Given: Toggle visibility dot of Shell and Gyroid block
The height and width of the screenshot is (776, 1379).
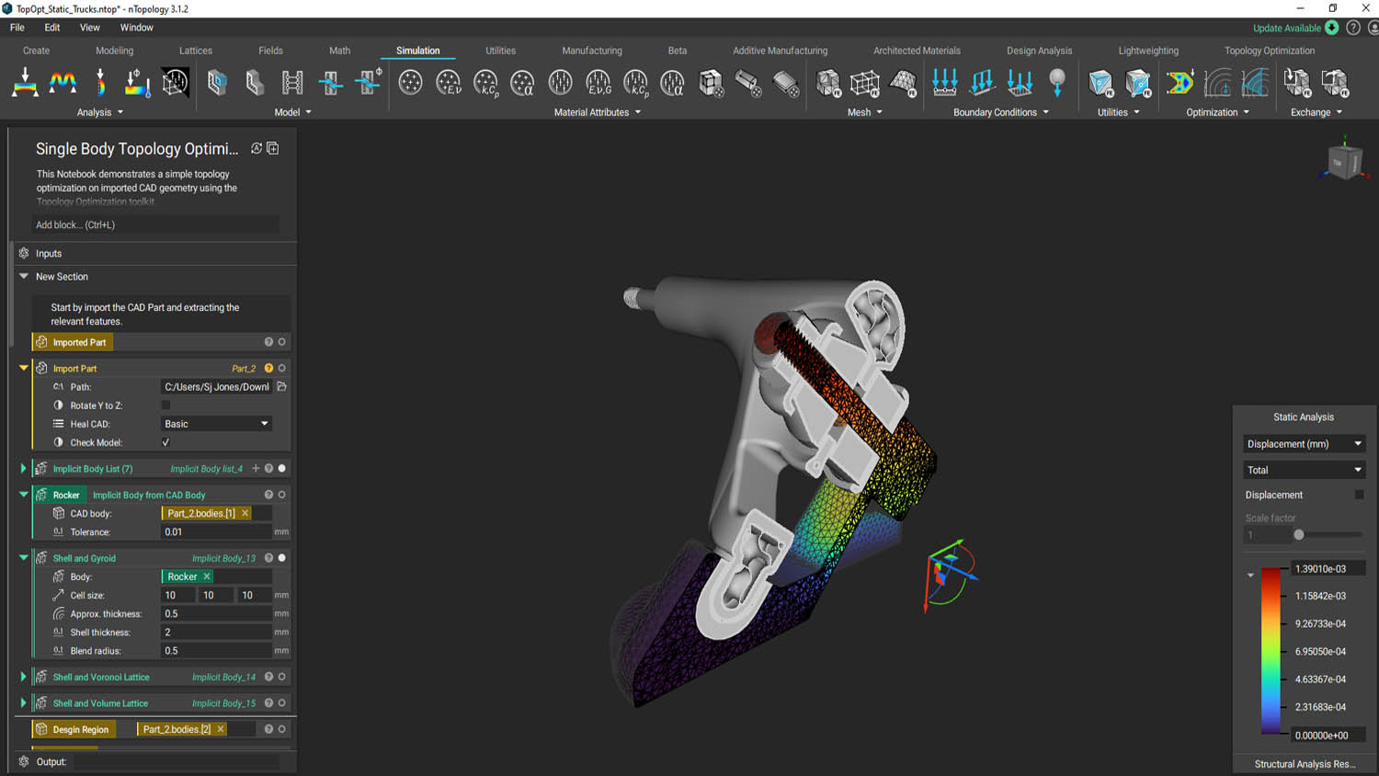Looking at the screenshot, I should [282, 558].
